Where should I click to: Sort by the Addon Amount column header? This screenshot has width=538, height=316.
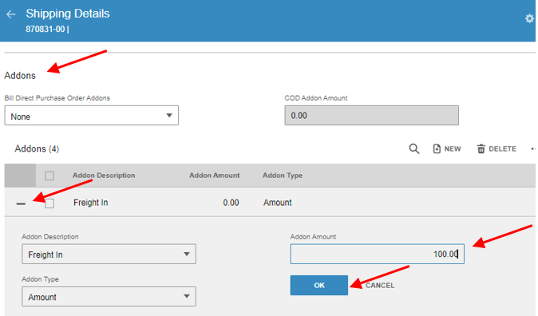(x=215, y=176)
